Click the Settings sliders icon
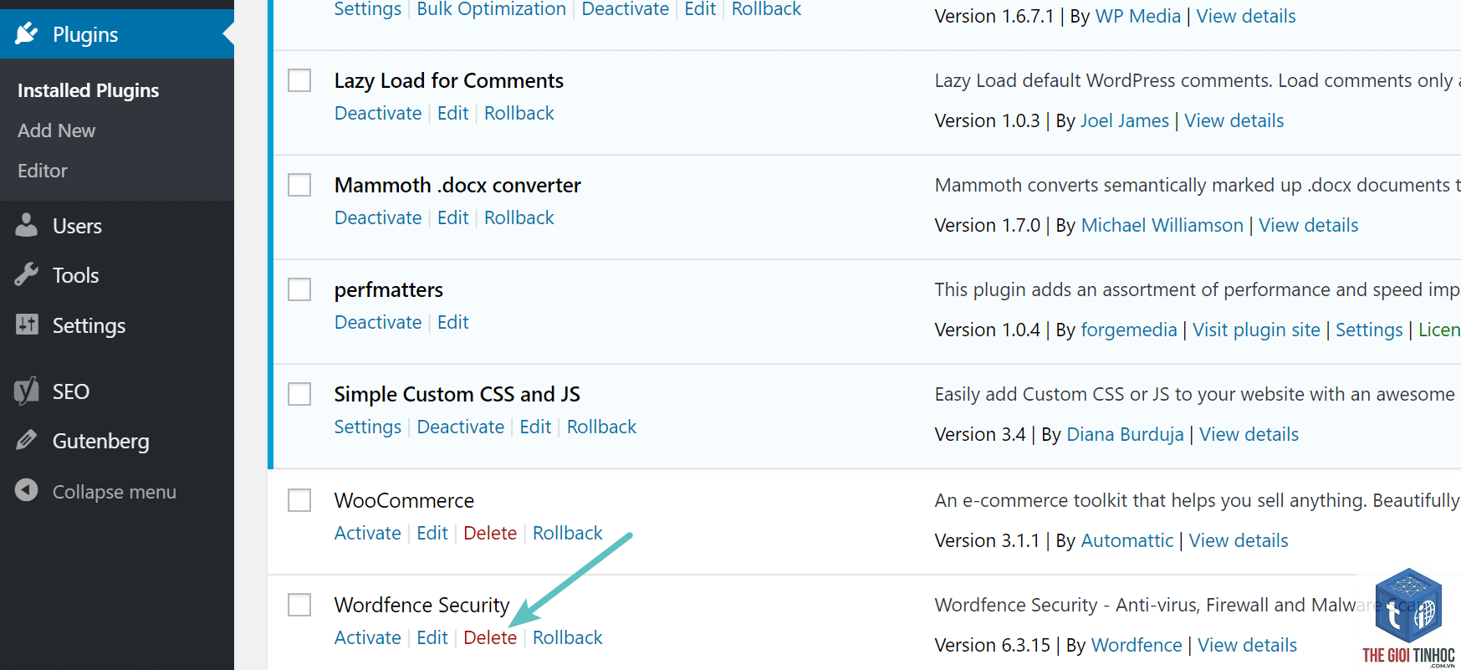 click(x=27, y=325)
